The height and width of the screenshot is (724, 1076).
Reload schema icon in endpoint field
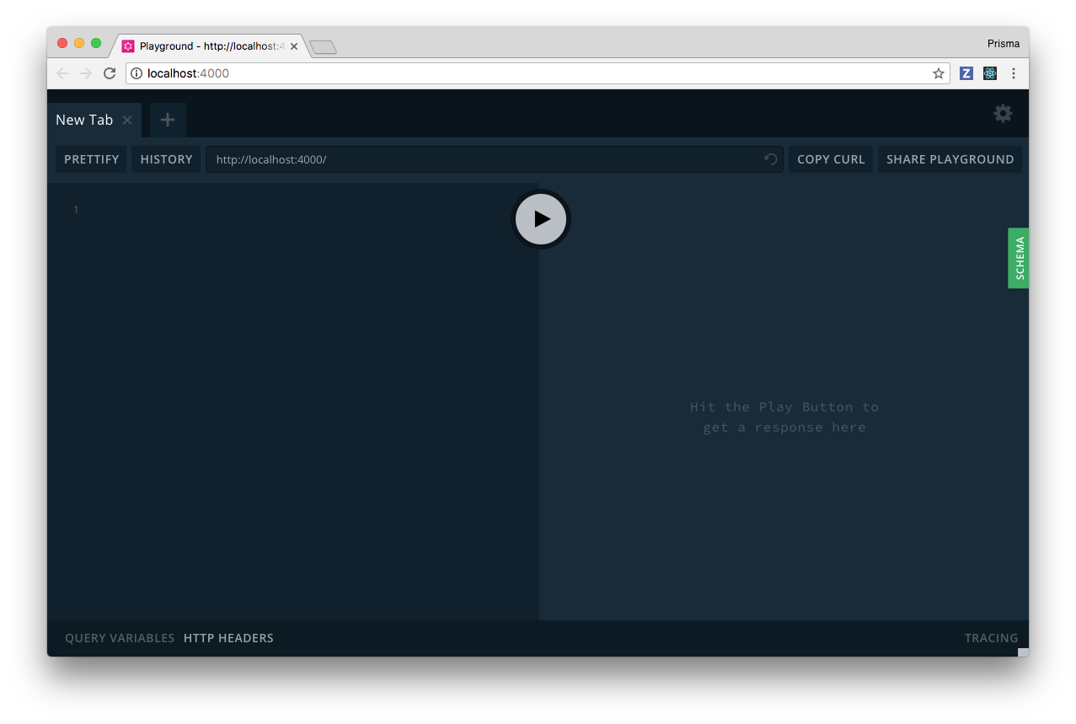pos(770,159)
